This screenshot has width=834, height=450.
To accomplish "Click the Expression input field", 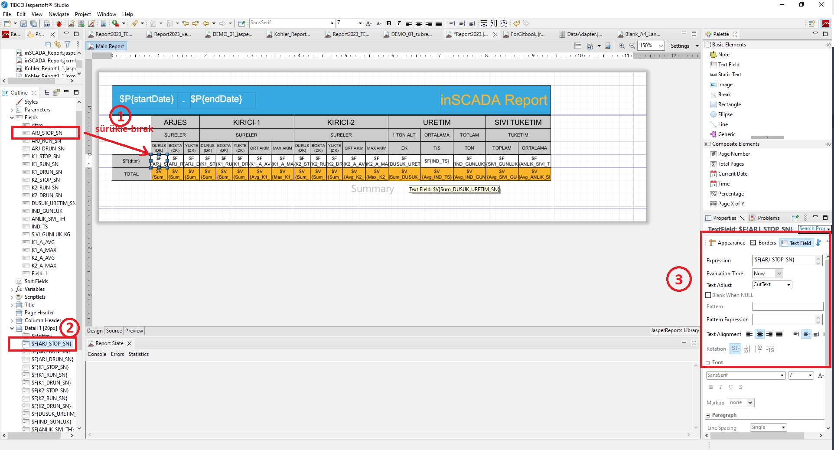I will coord(784,260).
